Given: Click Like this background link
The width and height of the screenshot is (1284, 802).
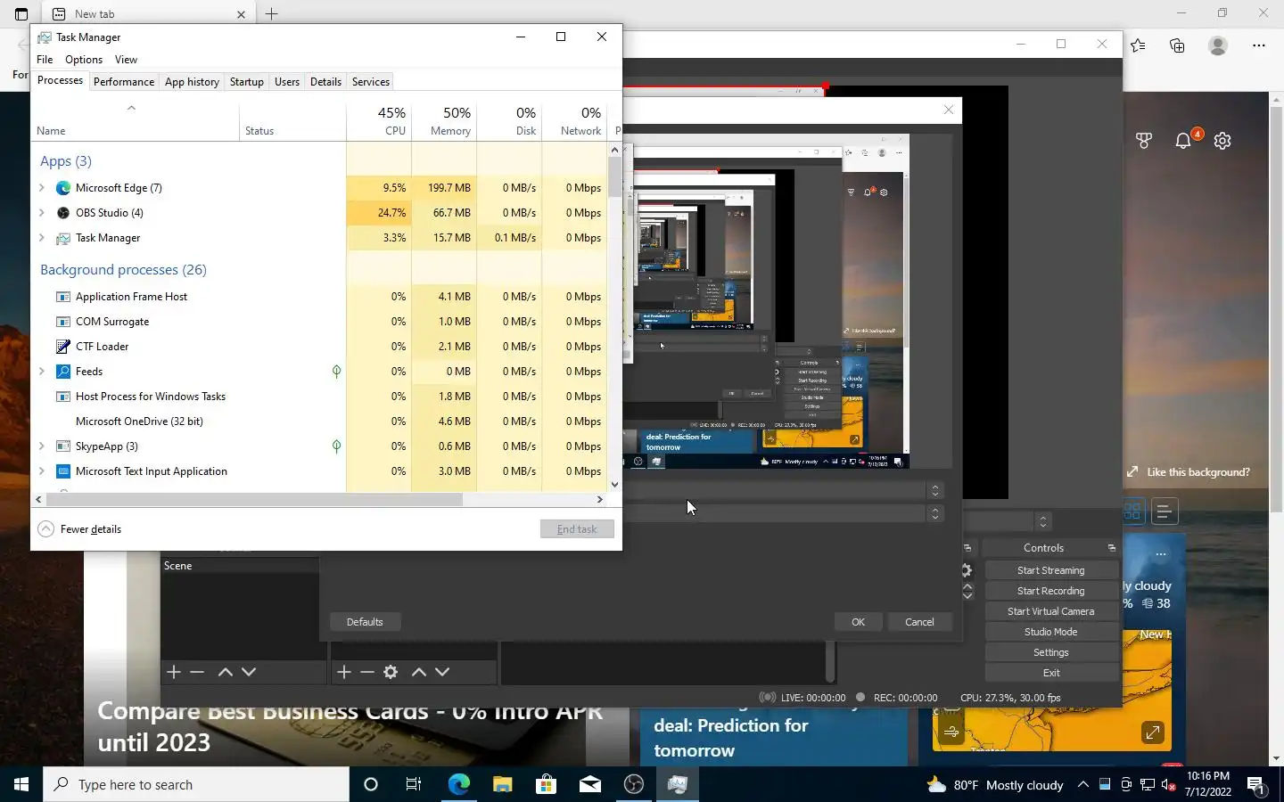Looking at the screenshot, I should click(x=1189, y=472).
